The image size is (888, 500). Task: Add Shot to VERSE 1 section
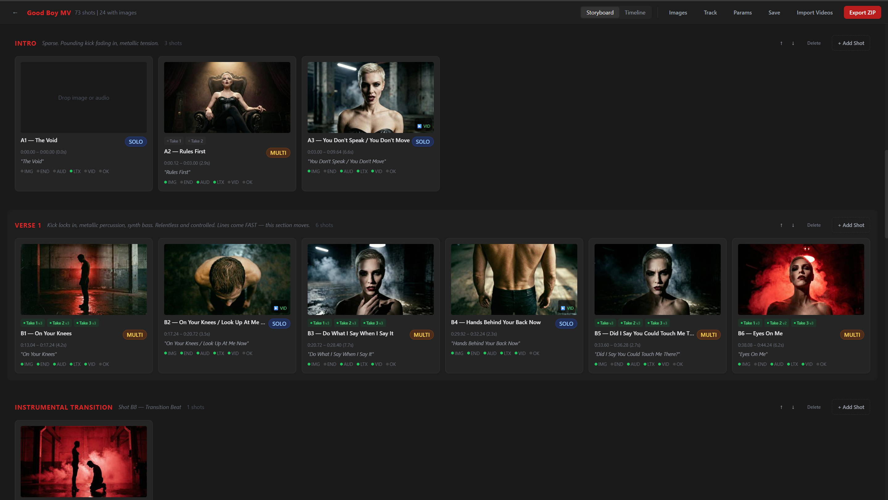point(851,225)
